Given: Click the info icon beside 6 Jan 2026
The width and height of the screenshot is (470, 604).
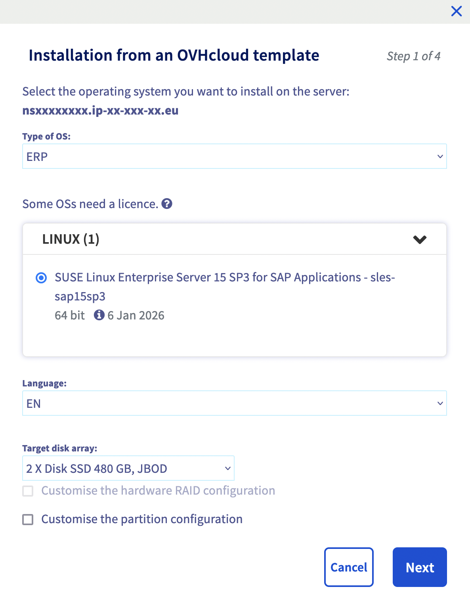Looking at the screenshot, I should (99, 315).
